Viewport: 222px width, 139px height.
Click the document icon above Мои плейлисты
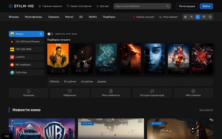pos(111,91)
